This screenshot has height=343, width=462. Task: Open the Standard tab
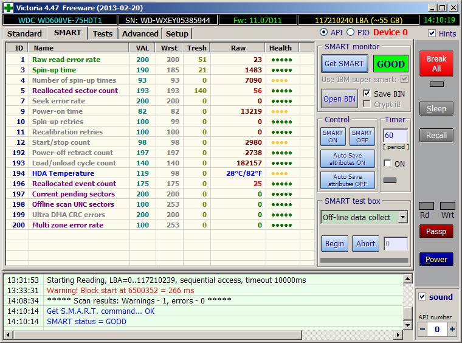click(25, 34)
